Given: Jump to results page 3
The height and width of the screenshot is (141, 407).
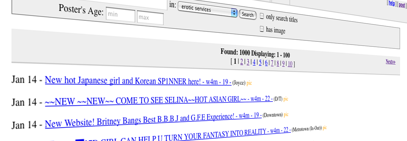Looking at the screenshot, I should click(248, 62).
